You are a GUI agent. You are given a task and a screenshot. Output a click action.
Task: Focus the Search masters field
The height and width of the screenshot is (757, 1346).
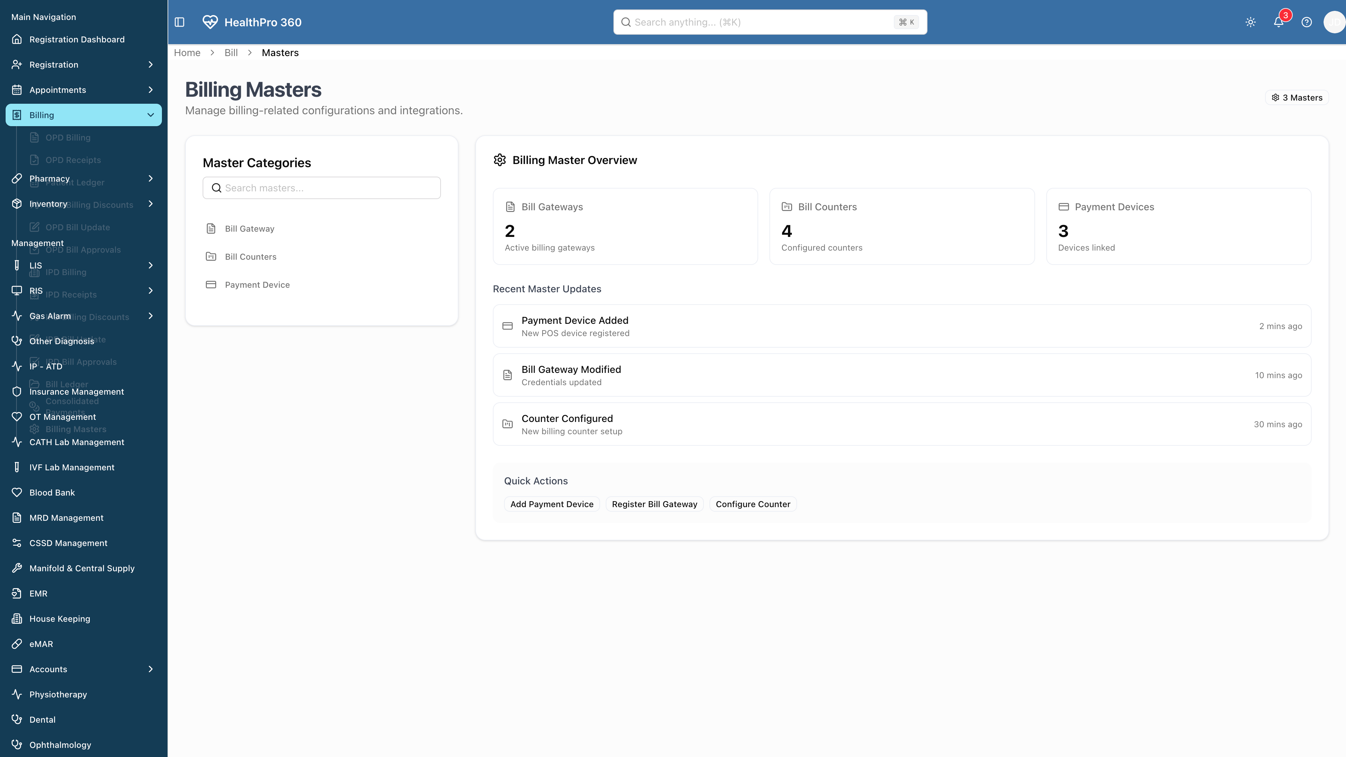322,188
